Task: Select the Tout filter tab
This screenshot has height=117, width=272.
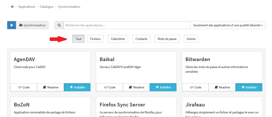Action: [x=78, y=39]
